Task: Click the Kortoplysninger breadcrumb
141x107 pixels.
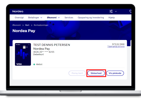Action: [x=41, y=25]
